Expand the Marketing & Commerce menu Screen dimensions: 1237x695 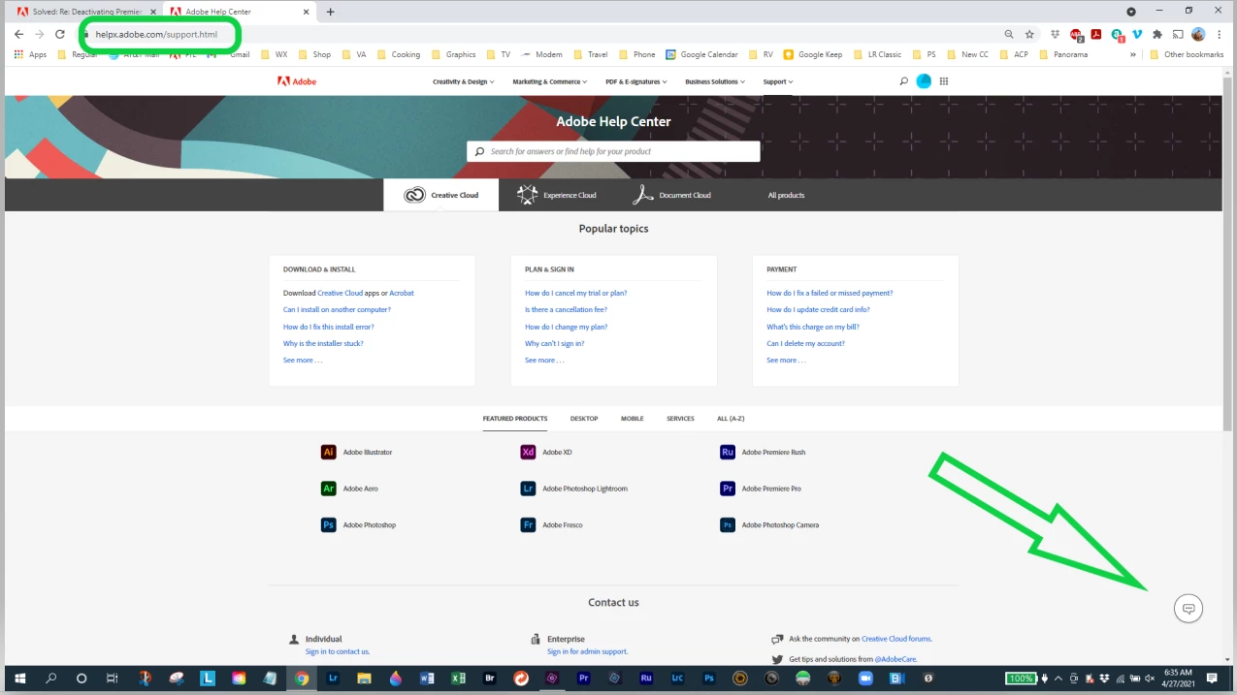(x=549, y=81)
